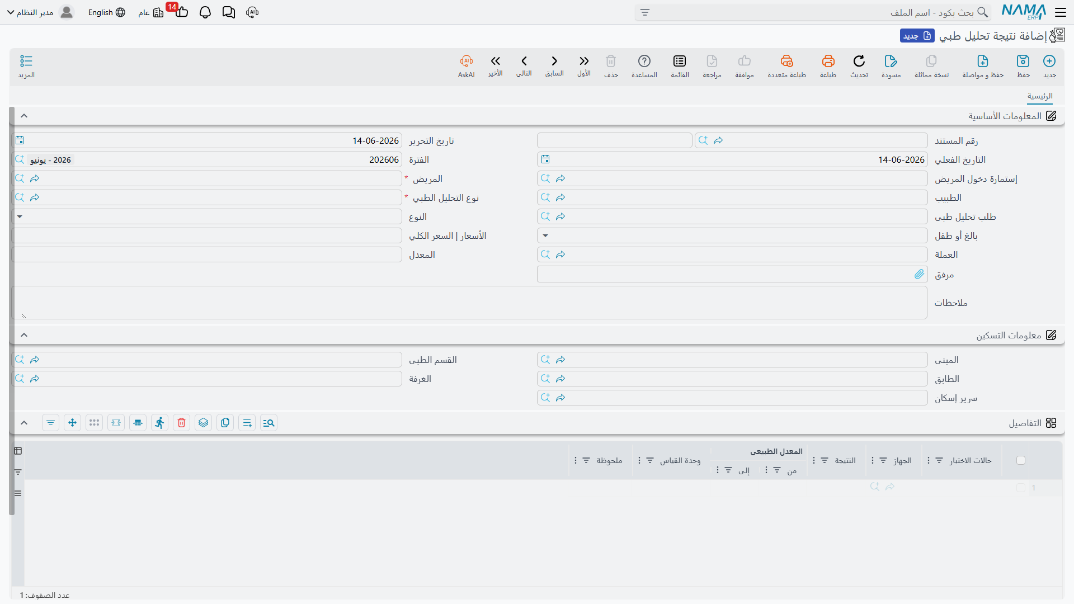Open the hamburger main menu

click(1061, 12)
